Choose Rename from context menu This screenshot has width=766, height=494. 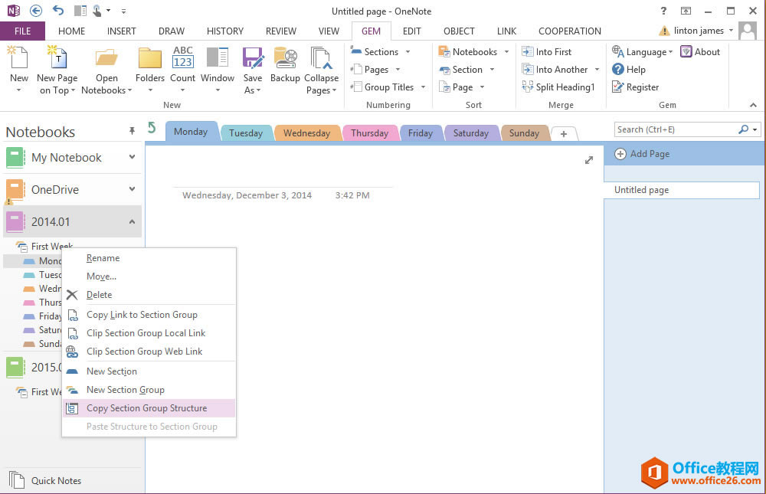click(103, 258)
